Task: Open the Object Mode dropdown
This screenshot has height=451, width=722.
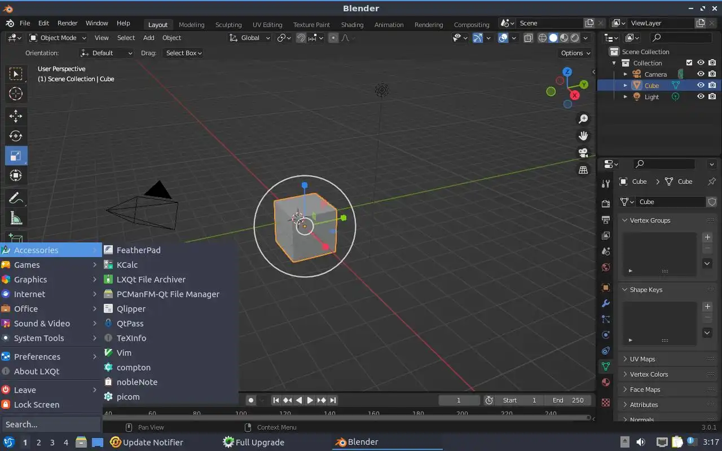Action: coord(58,38)
